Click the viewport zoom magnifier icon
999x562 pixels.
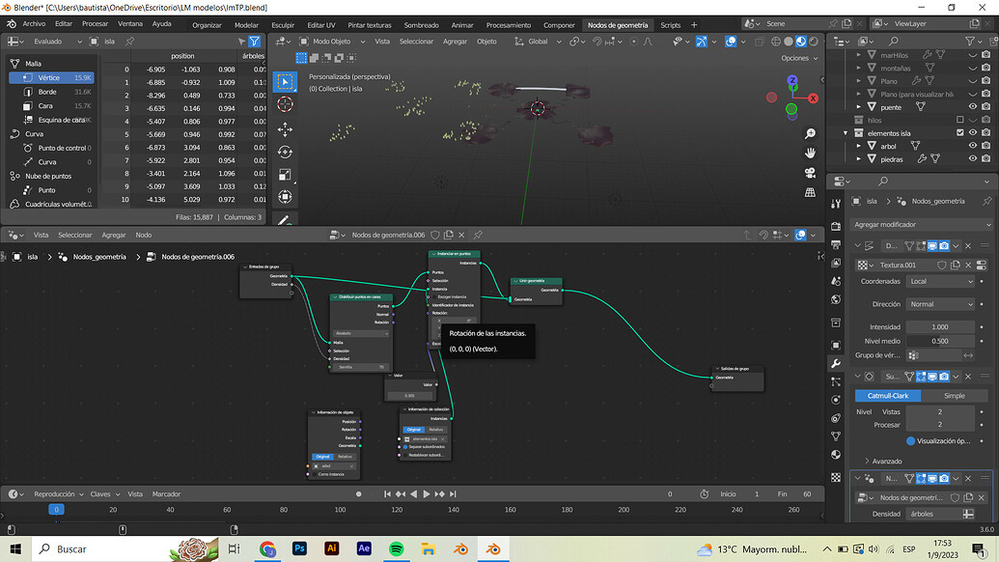[810, 134]
